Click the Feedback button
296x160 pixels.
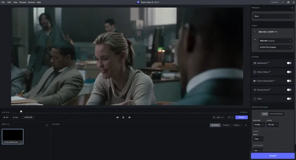tap(275, 2)
